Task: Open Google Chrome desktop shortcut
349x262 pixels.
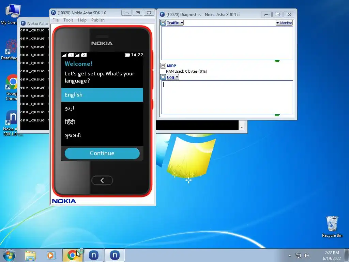Action: (x=11, y=87)
